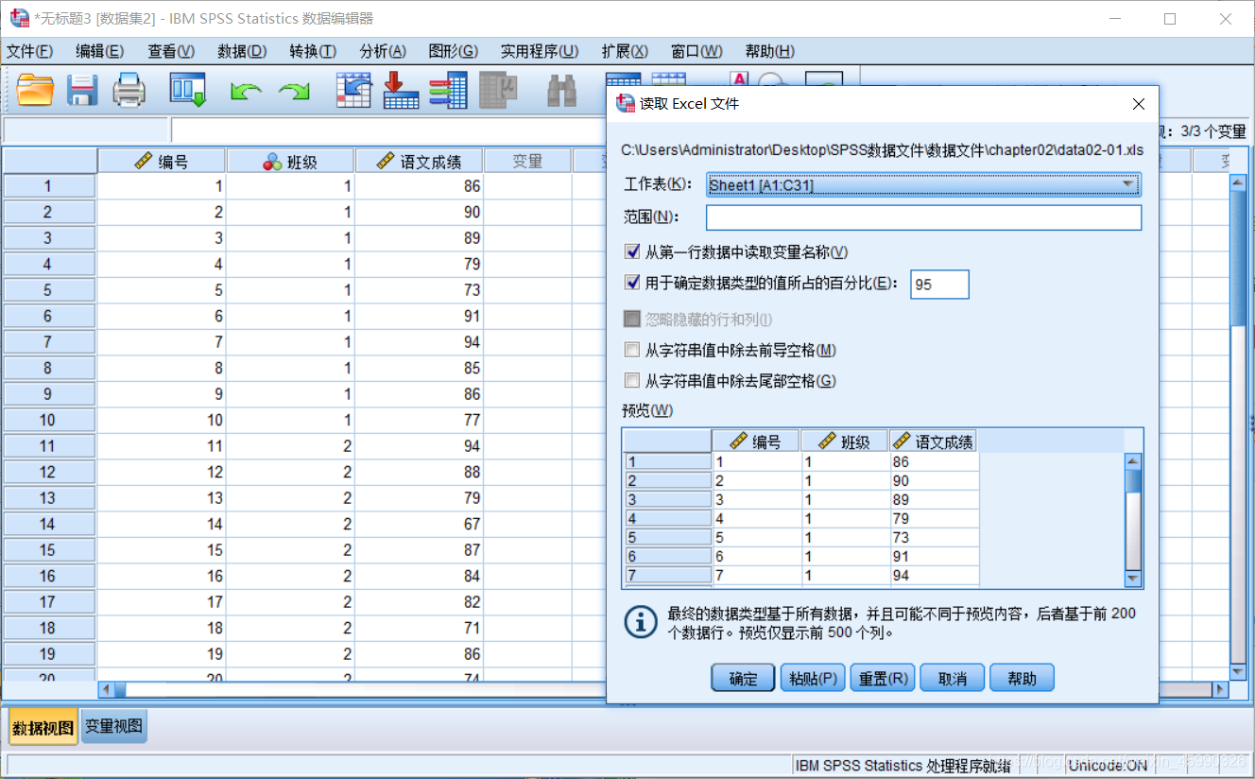This screenshot has width=1255, height=779.
Task: Click data grid horizontal scrollbar left arrow
Action: [106, 690]
